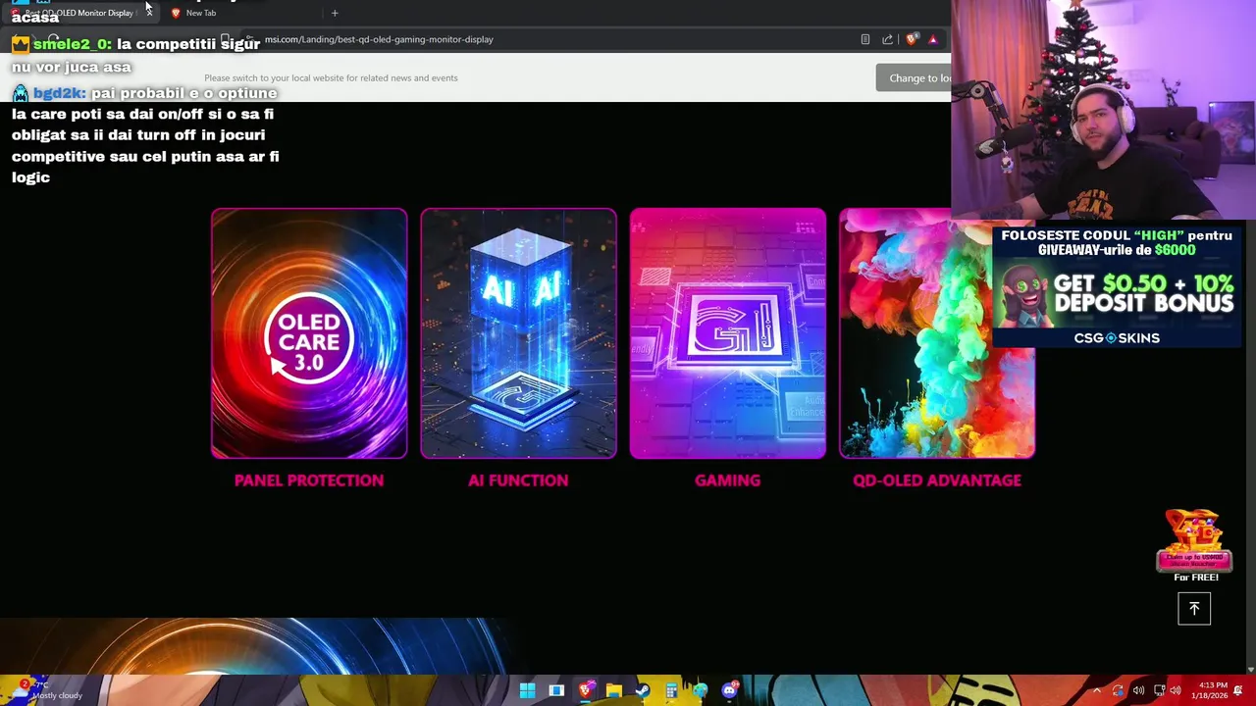Screen dimensions: 1256x706
Task: Switch to the New Tab browser tab
Action: pyautogui.click(x=201, y=13)
